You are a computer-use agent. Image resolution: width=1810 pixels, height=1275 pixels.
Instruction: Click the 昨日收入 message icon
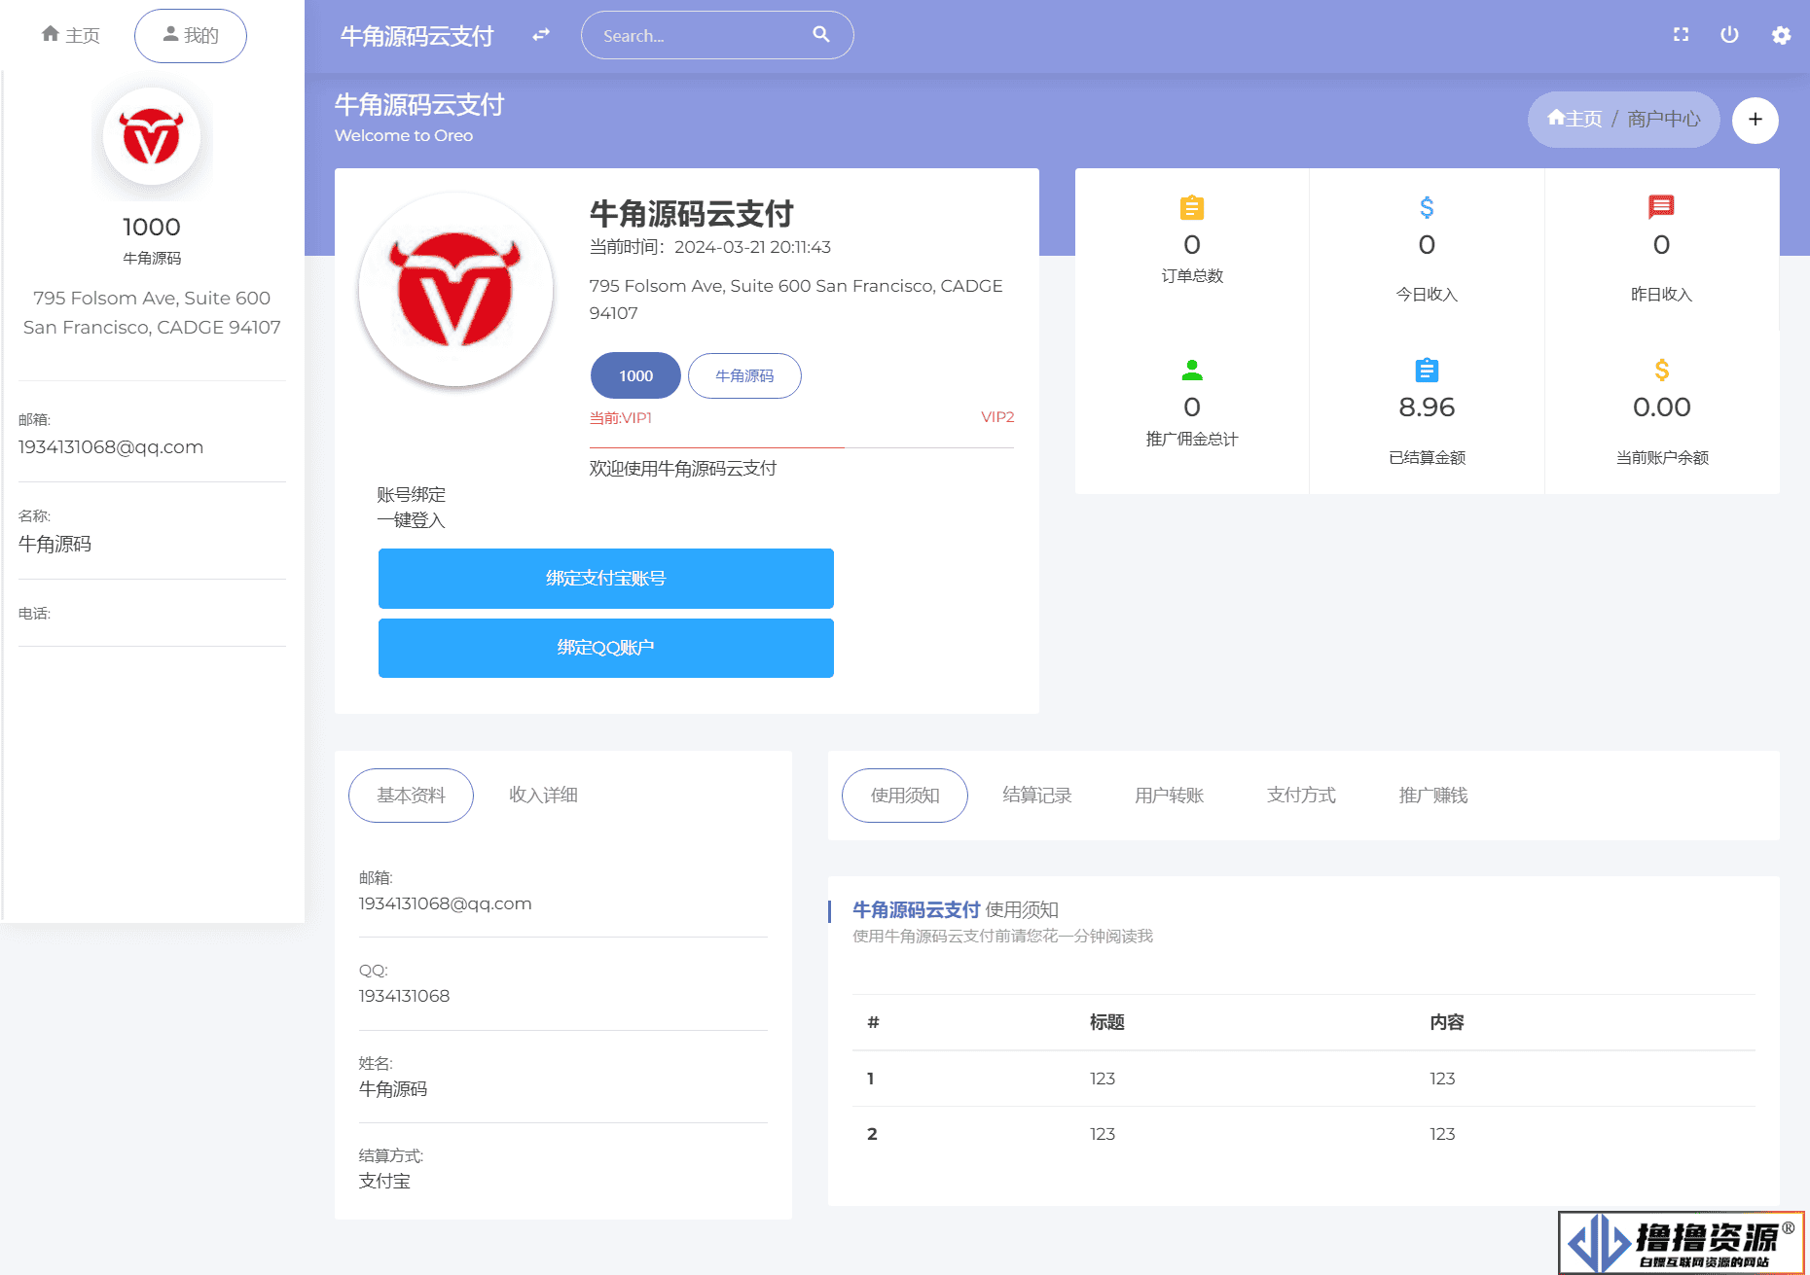pos(1661,207)
